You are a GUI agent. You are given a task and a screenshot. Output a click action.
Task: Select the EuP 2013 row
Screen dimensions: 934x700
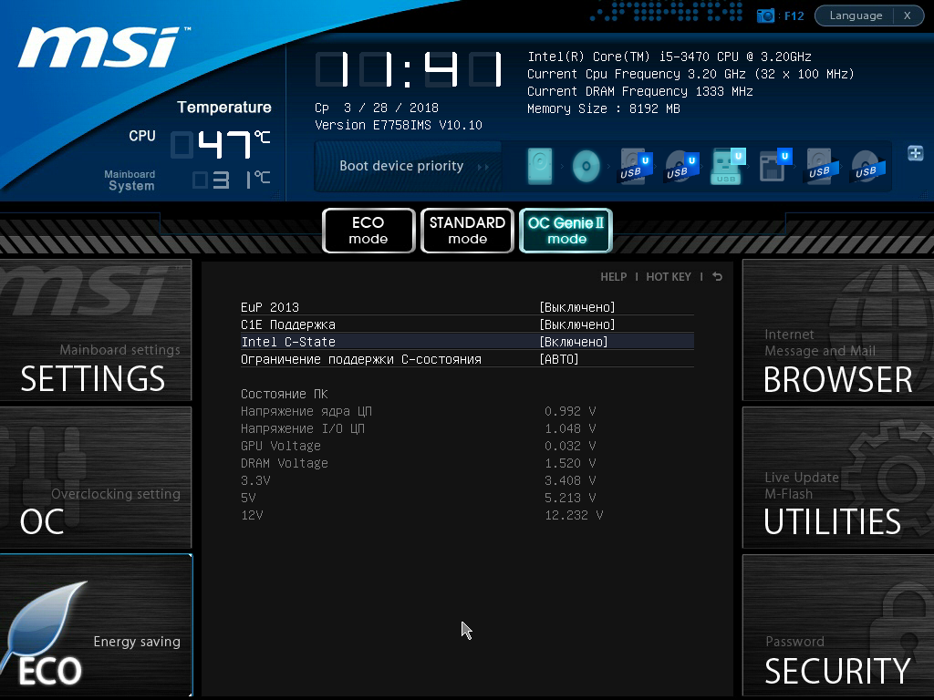[x=467, y=307]
